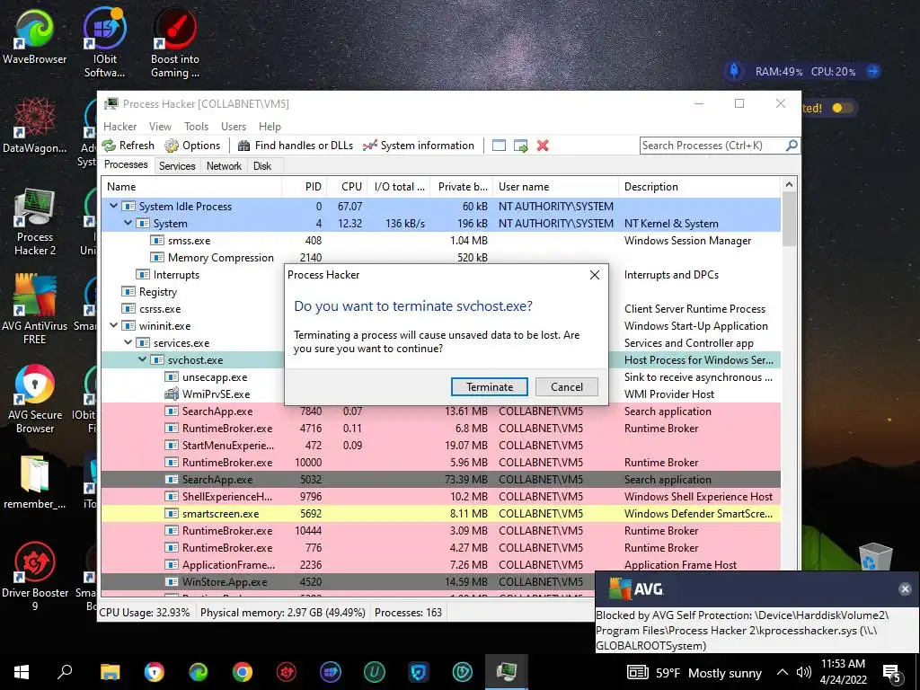Switch to the Network tab

click(224, 166)
